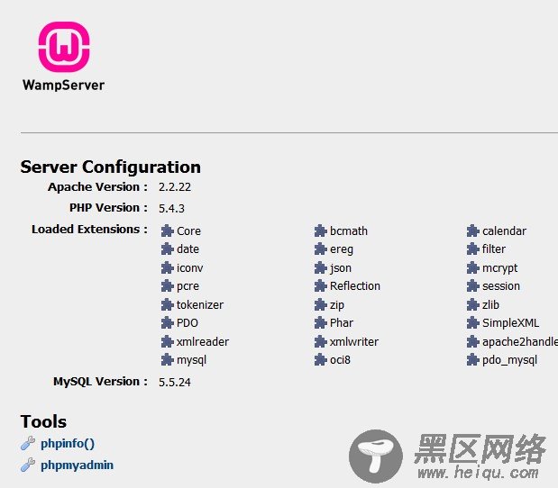Click the pink WampServer logo
This screenshot has width=558, height=488.
(64, 47)
